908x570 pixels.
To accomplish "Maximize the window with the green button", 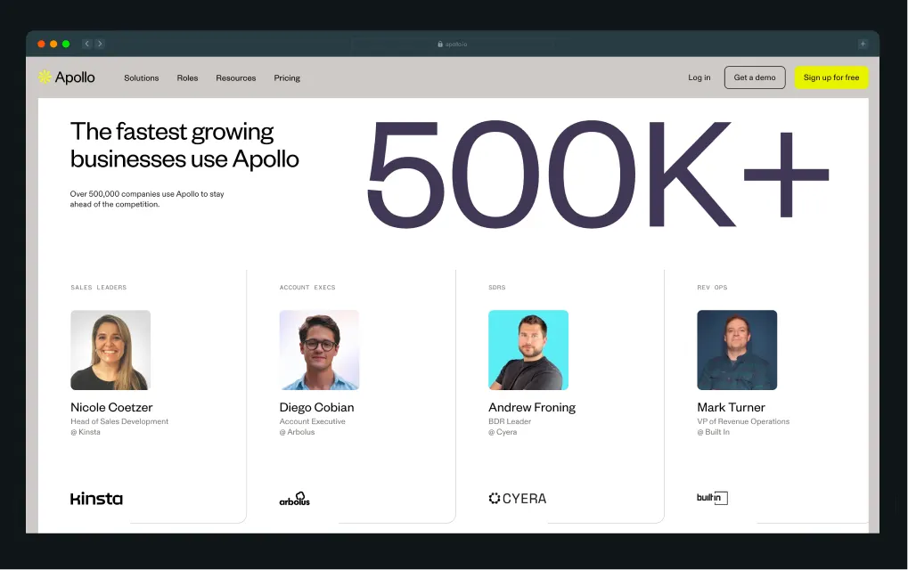I will click(66, 44).
